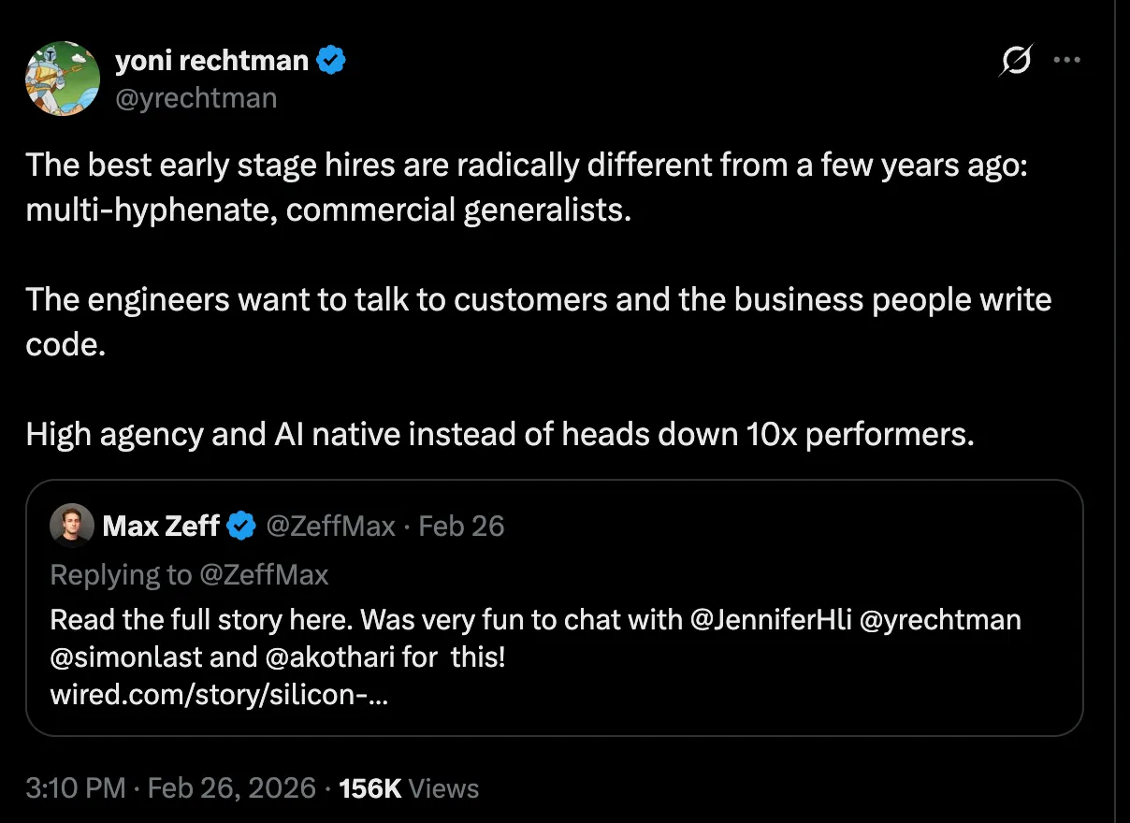Click yoni rechtman's verified badge
Image resolution: width=1130 pixels, height=823 pixels.
(332, 59)
